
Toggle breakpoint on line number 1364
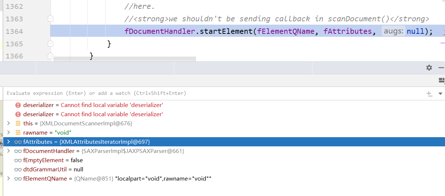pyautogui.click(x=14, y=31)
